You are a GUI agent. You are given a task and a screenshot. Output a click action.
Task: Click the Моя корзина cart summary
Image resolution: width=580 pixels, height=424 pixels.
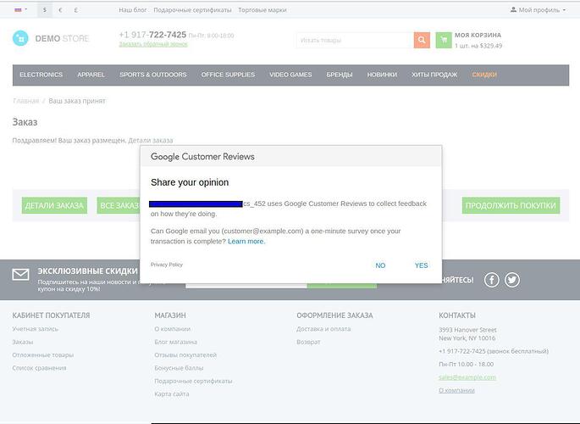(x=478, y=40)
